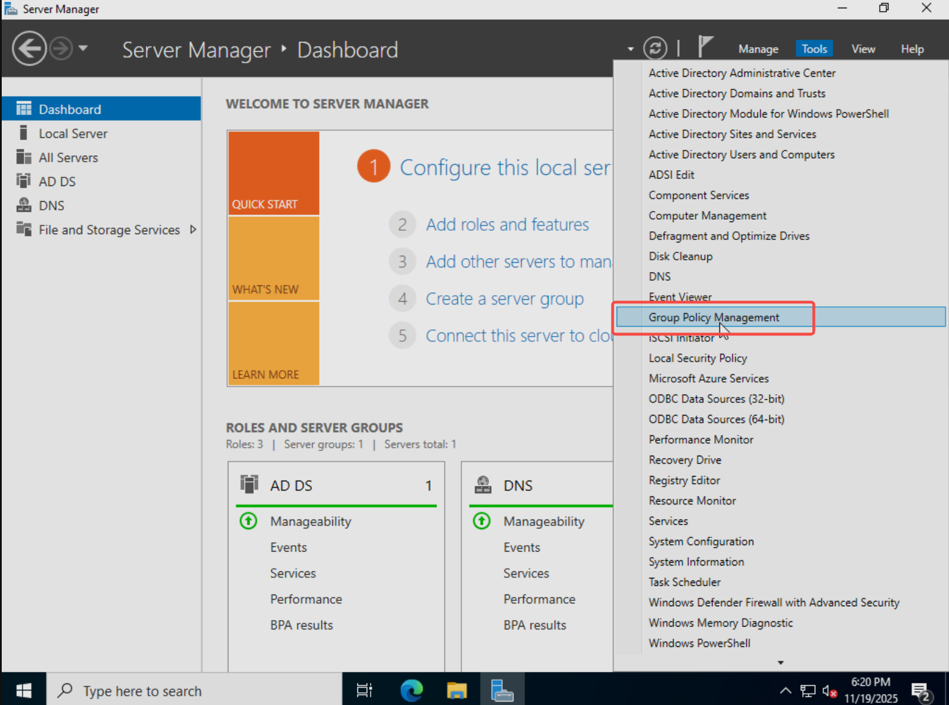Screen dimensions: 949x705
Task: Open Services from the Tools menu
Action: pos(668,521)
